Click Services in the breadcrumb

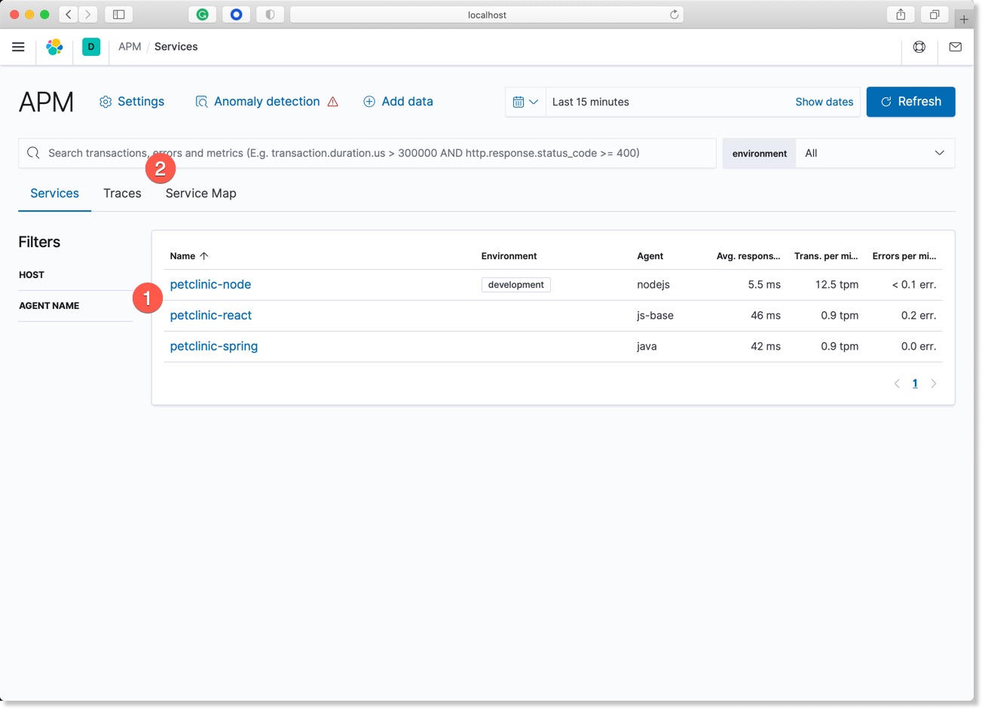[176, 47]
